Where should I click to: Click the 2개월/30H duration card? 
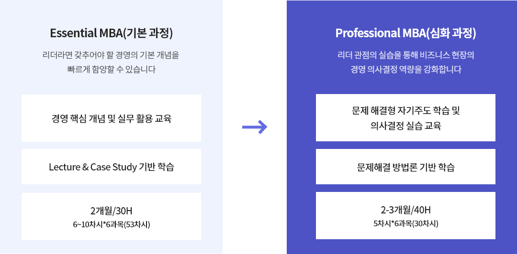point(111,216)
